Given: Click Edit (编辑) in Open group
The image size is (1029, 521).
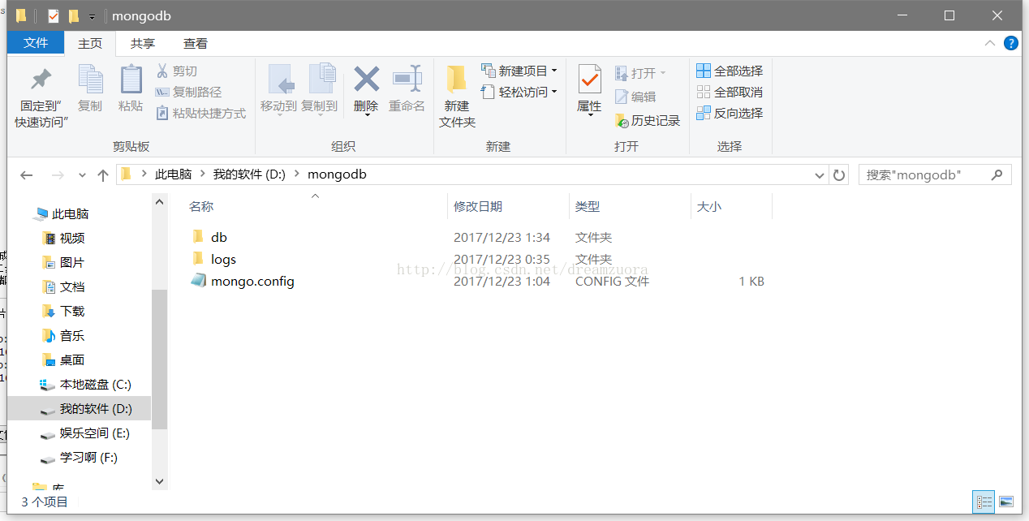Looking at the screenshot, I should click(x=635, y=97).
